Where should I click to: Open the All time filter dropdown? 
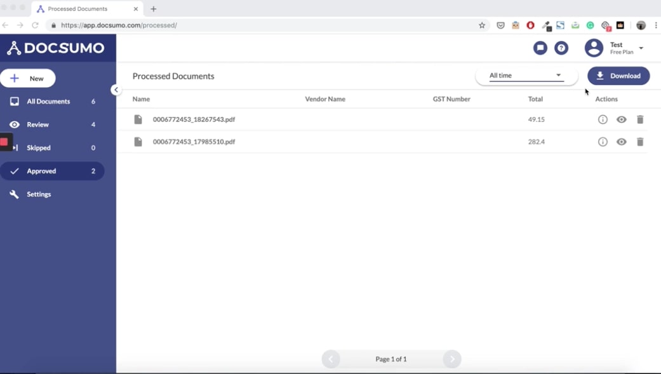tap(526, 76)
